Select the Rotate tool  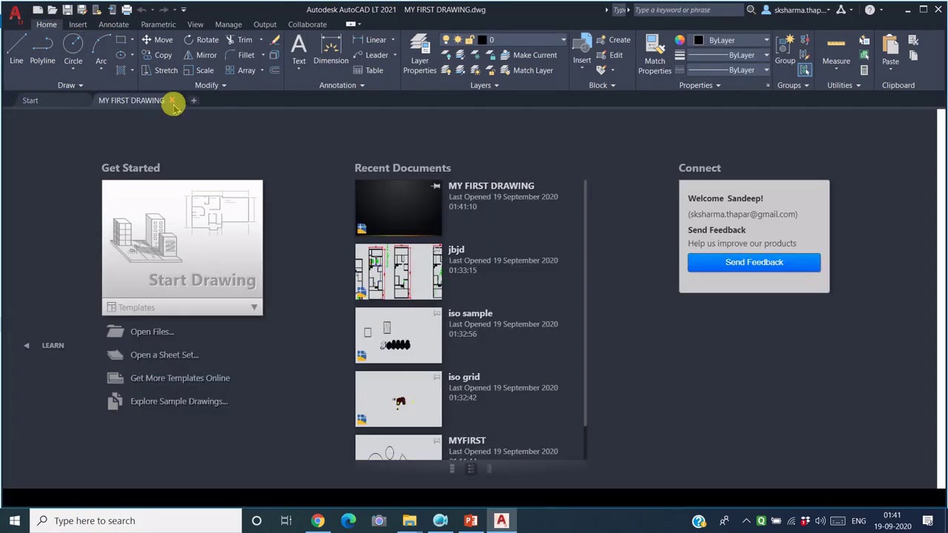click(201, 40)
